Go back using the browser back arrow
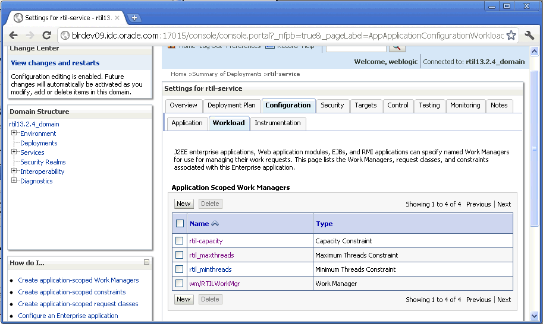Viewport: 543px width, 324px height. coord(13,35)
